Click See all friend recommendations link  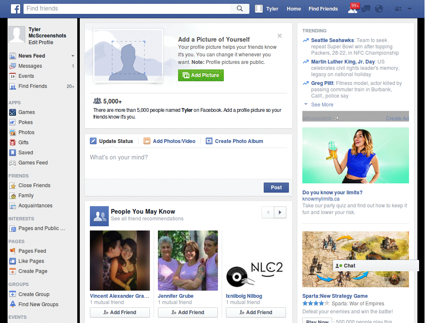[147, 219]
